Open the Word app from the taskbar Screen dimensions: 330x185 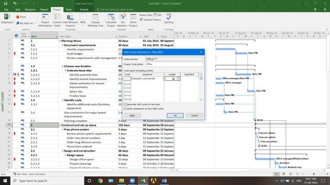pyautogui.click(x=164, y=180)
